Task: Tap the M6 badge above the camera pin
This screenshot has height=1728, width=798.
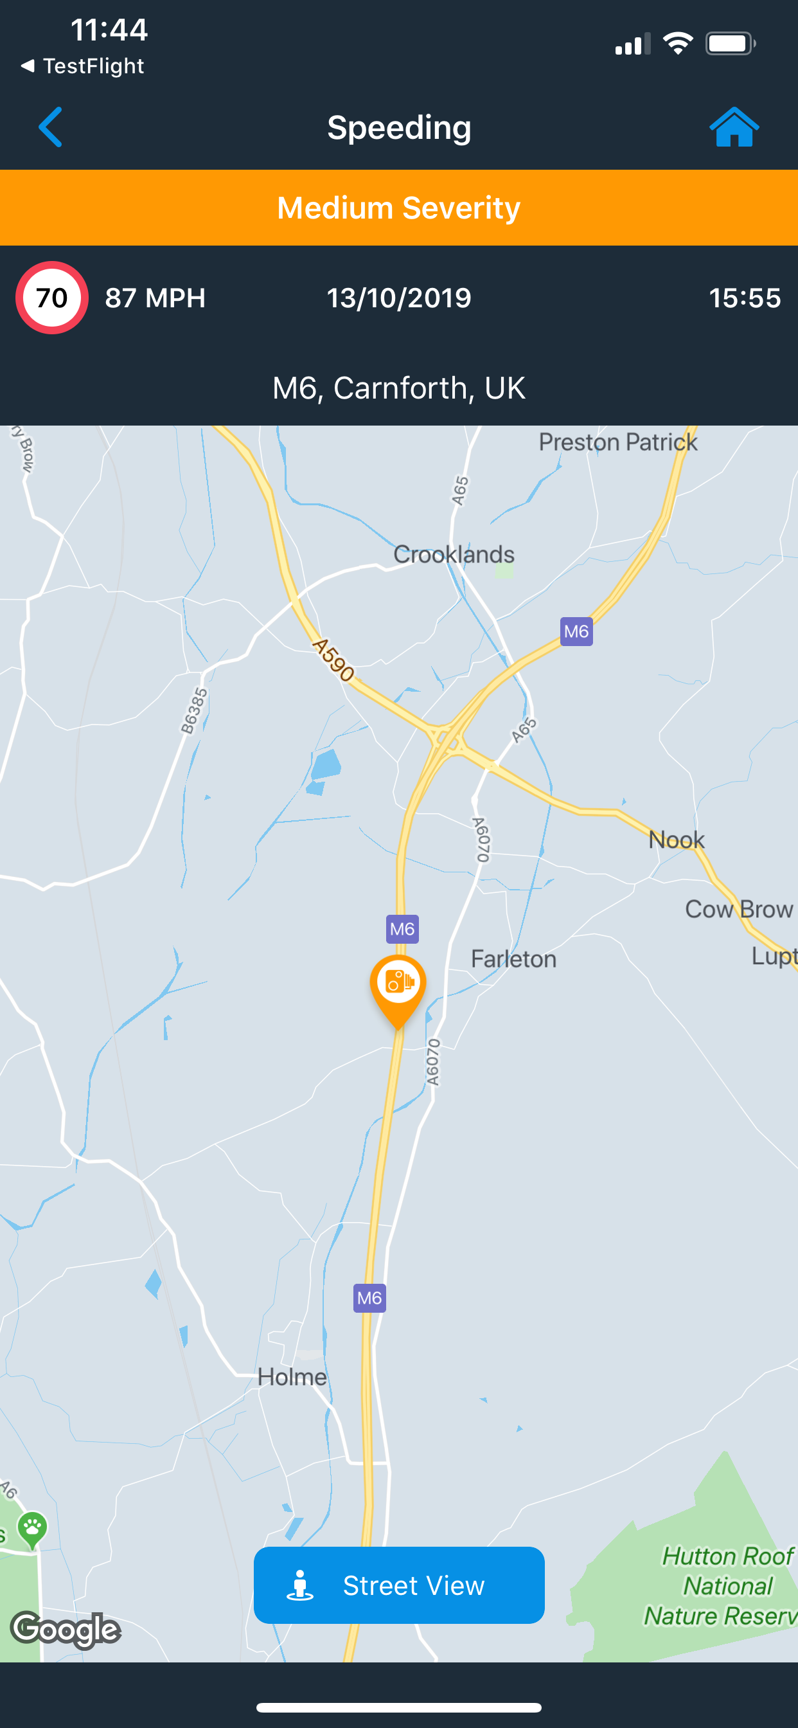Action: [402, 929]
